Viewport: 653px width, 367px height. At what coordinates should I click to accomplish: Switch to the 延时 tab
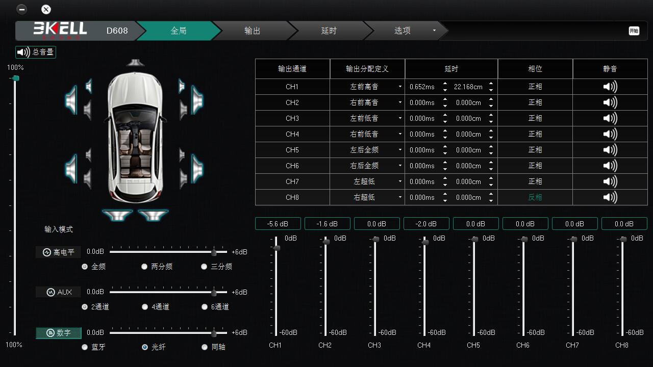329,31
